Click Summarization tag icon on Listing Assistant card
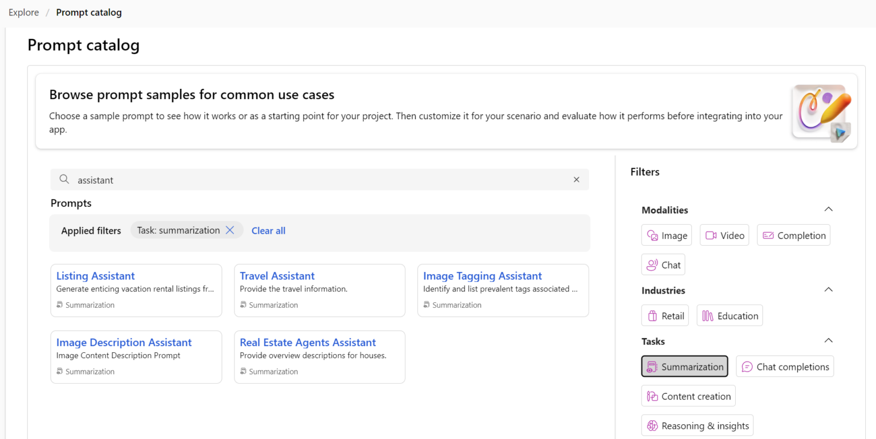 click(59, 305)
